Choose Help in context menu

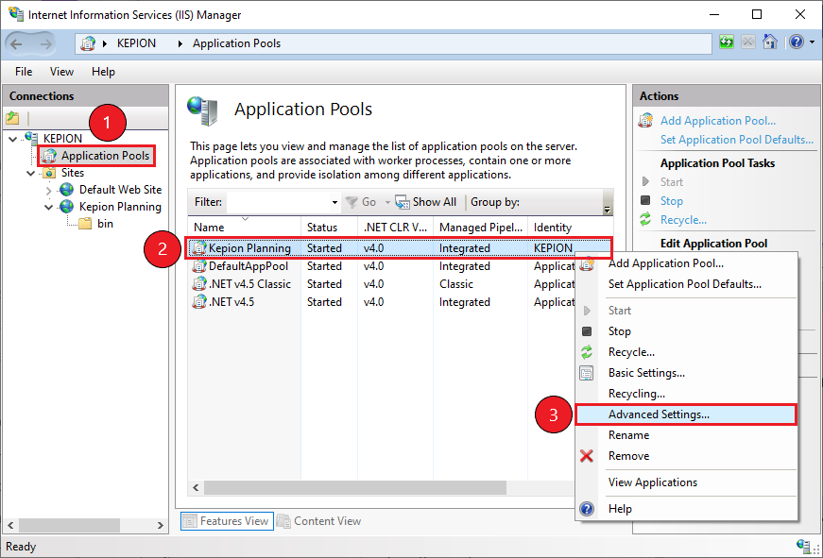[687, 509]
